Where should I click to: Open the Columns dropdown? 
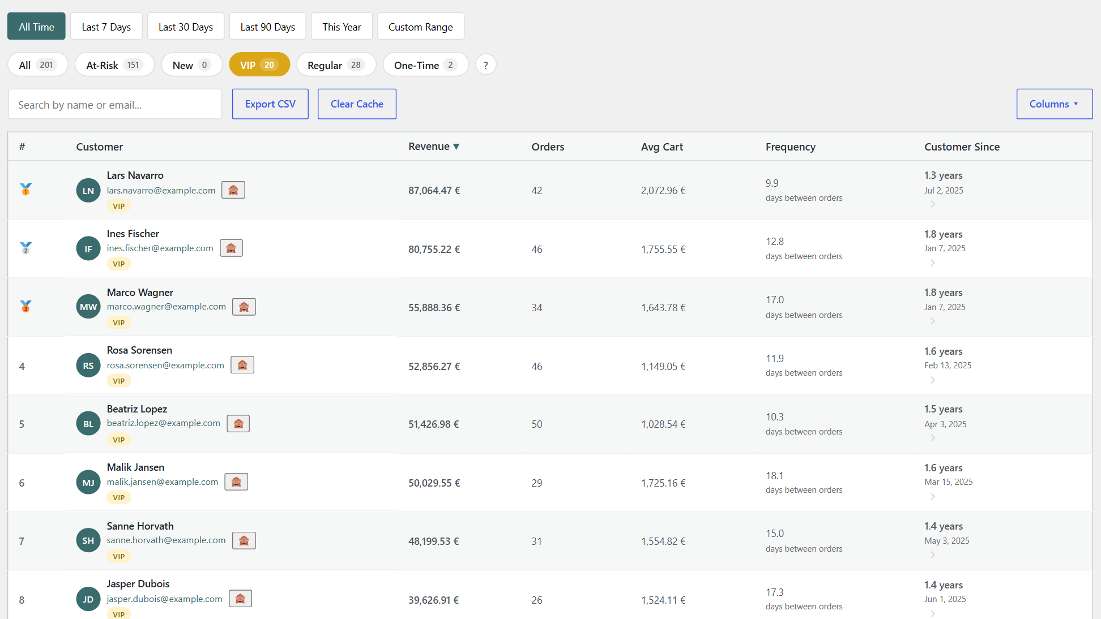coord(1054,104)
